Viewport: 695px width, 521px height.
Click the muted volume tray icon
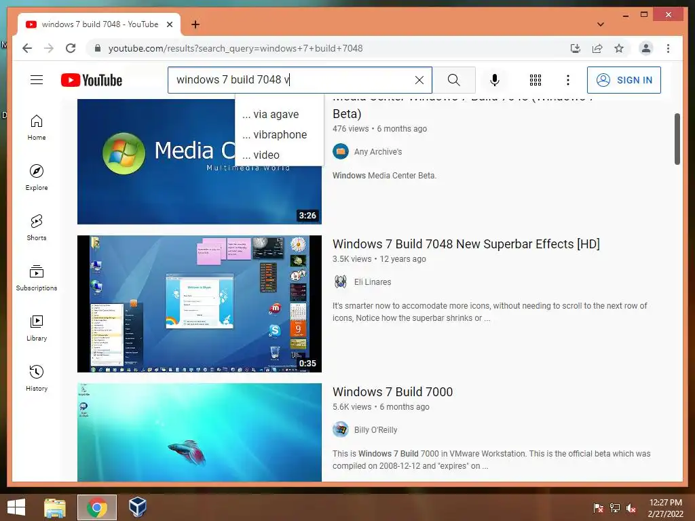pos(632,508)
